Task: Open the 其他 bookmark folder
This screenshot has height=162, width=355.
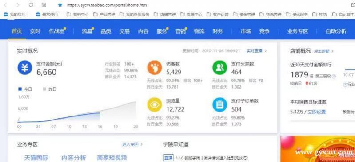Action: (320, 15)
